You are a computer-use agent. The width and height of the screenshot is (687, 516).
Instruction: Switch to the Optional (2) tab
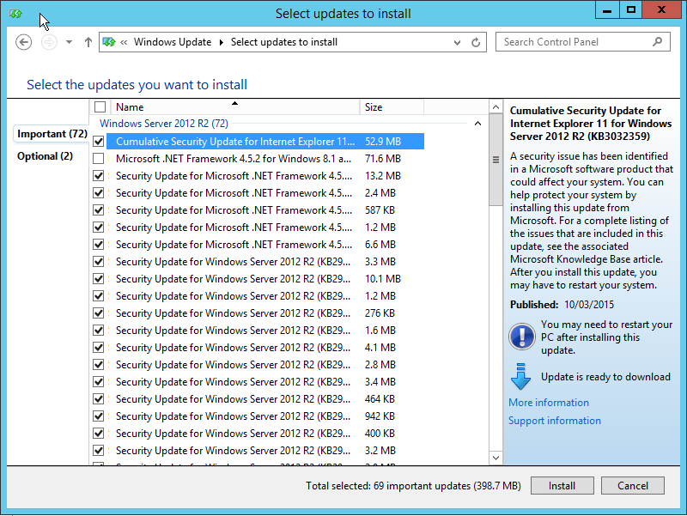coord(46,156)
